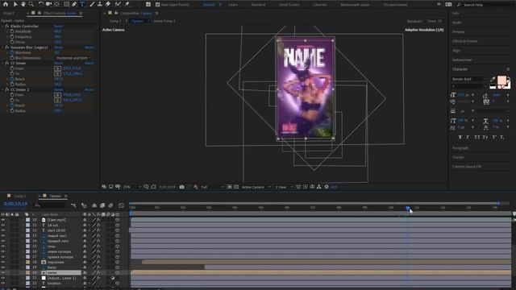
Task: Open the Project panel tab
Action: coord(9,13)
